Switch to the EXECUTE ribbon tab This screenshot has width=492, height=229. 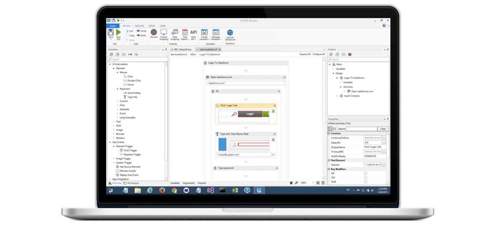click(x=139, y=26)
